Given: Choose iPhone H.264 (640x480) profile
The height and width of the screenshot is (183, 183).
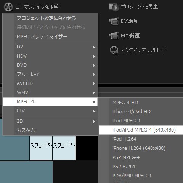Looking at the screenshot, I should point(141,148).
